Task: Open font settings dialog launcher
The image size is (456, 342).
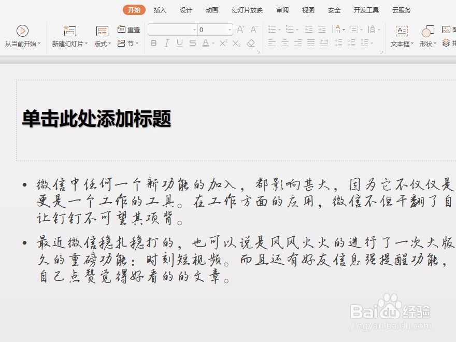Action: tap(259, 52)
